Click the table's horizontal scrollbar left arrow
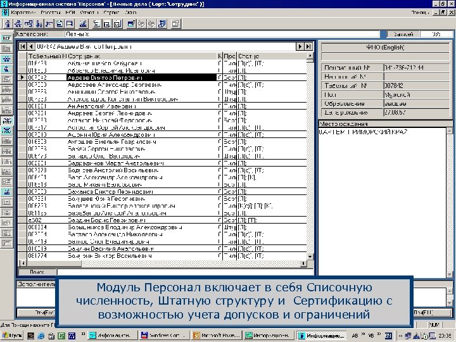 tap(23, 263)
